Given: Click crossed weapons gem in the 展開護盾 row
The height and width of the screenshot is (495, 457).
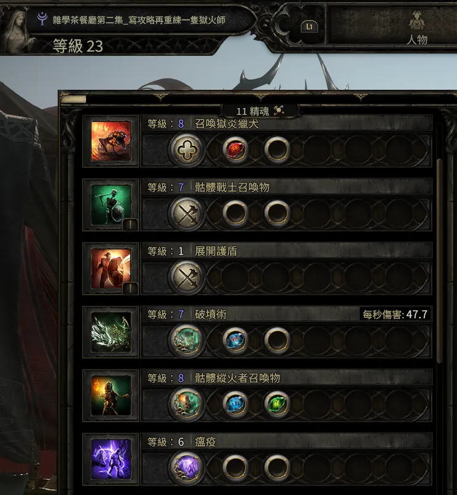Looking at the screenshot, I should coord(187,277).
